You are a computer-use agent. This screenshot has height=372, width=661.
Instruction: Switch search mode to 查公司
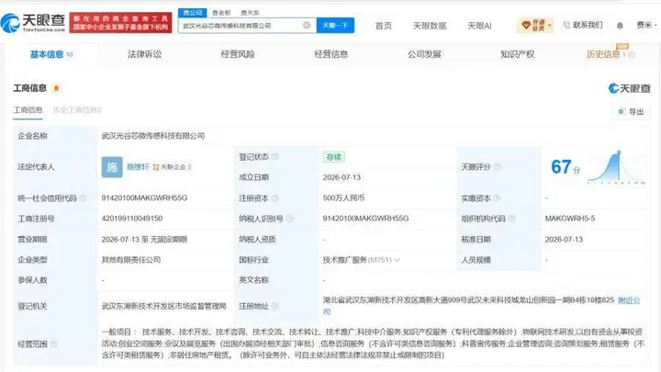(x=193, y=13)
